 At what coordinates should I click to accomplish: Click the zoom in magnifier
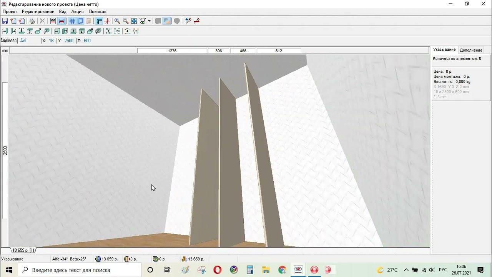click(117, 21)
